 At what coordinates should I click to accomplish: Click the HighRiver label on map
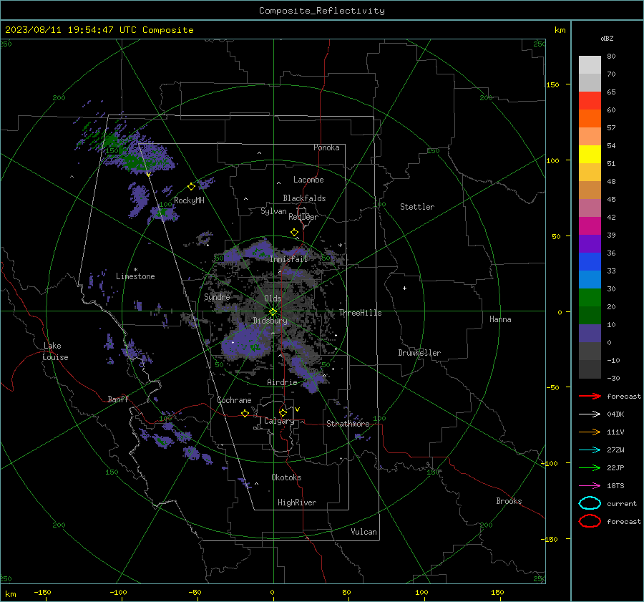(x=297, y=503)
